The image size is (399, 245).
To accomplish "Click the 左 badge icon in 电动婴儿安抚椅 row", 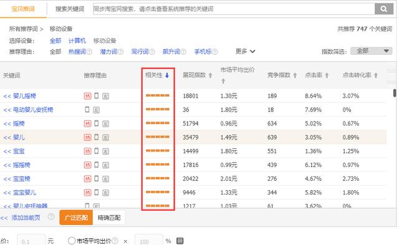I will [96, 110].
